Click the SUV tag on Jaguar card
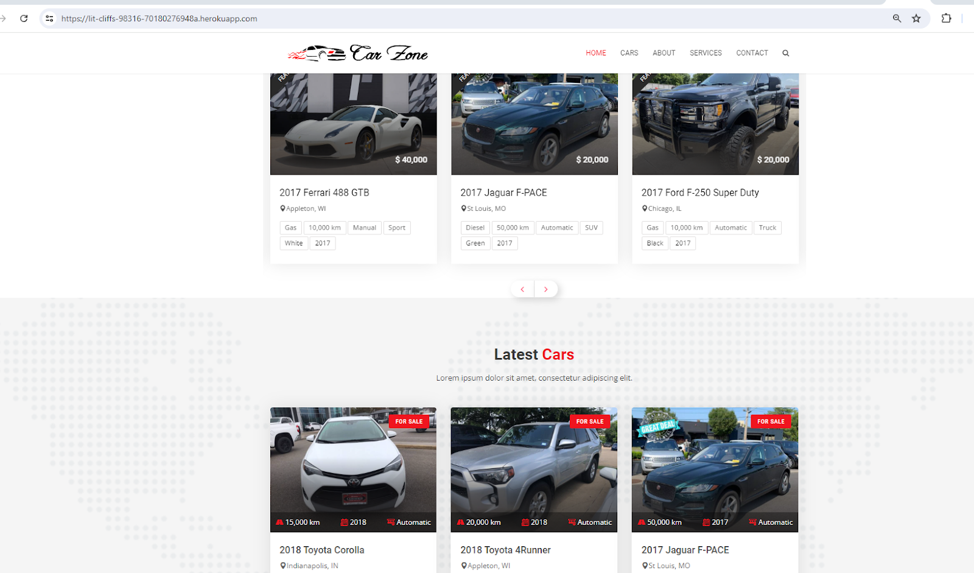 (x=591, y=228)
